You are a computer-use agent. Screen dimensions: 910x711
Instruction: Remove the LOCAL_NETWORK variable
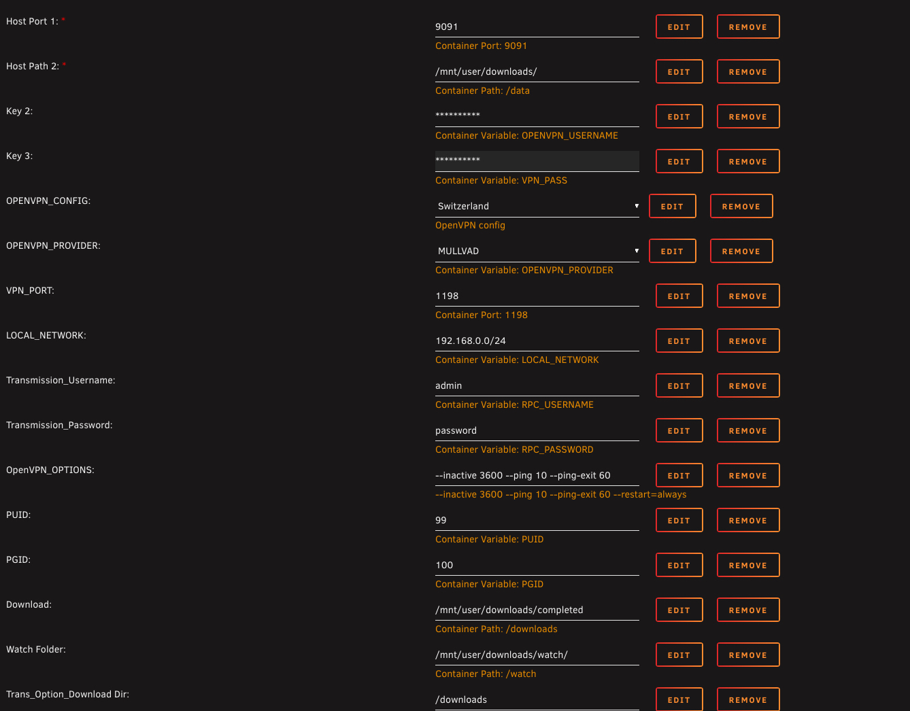click(x=747, y=341)
